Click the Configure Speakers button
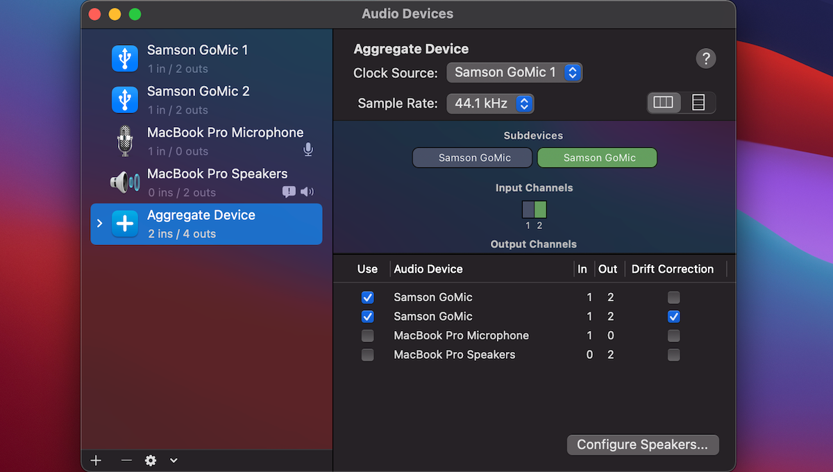The height and width of the screenshot is (472, 833). point(642,445)
